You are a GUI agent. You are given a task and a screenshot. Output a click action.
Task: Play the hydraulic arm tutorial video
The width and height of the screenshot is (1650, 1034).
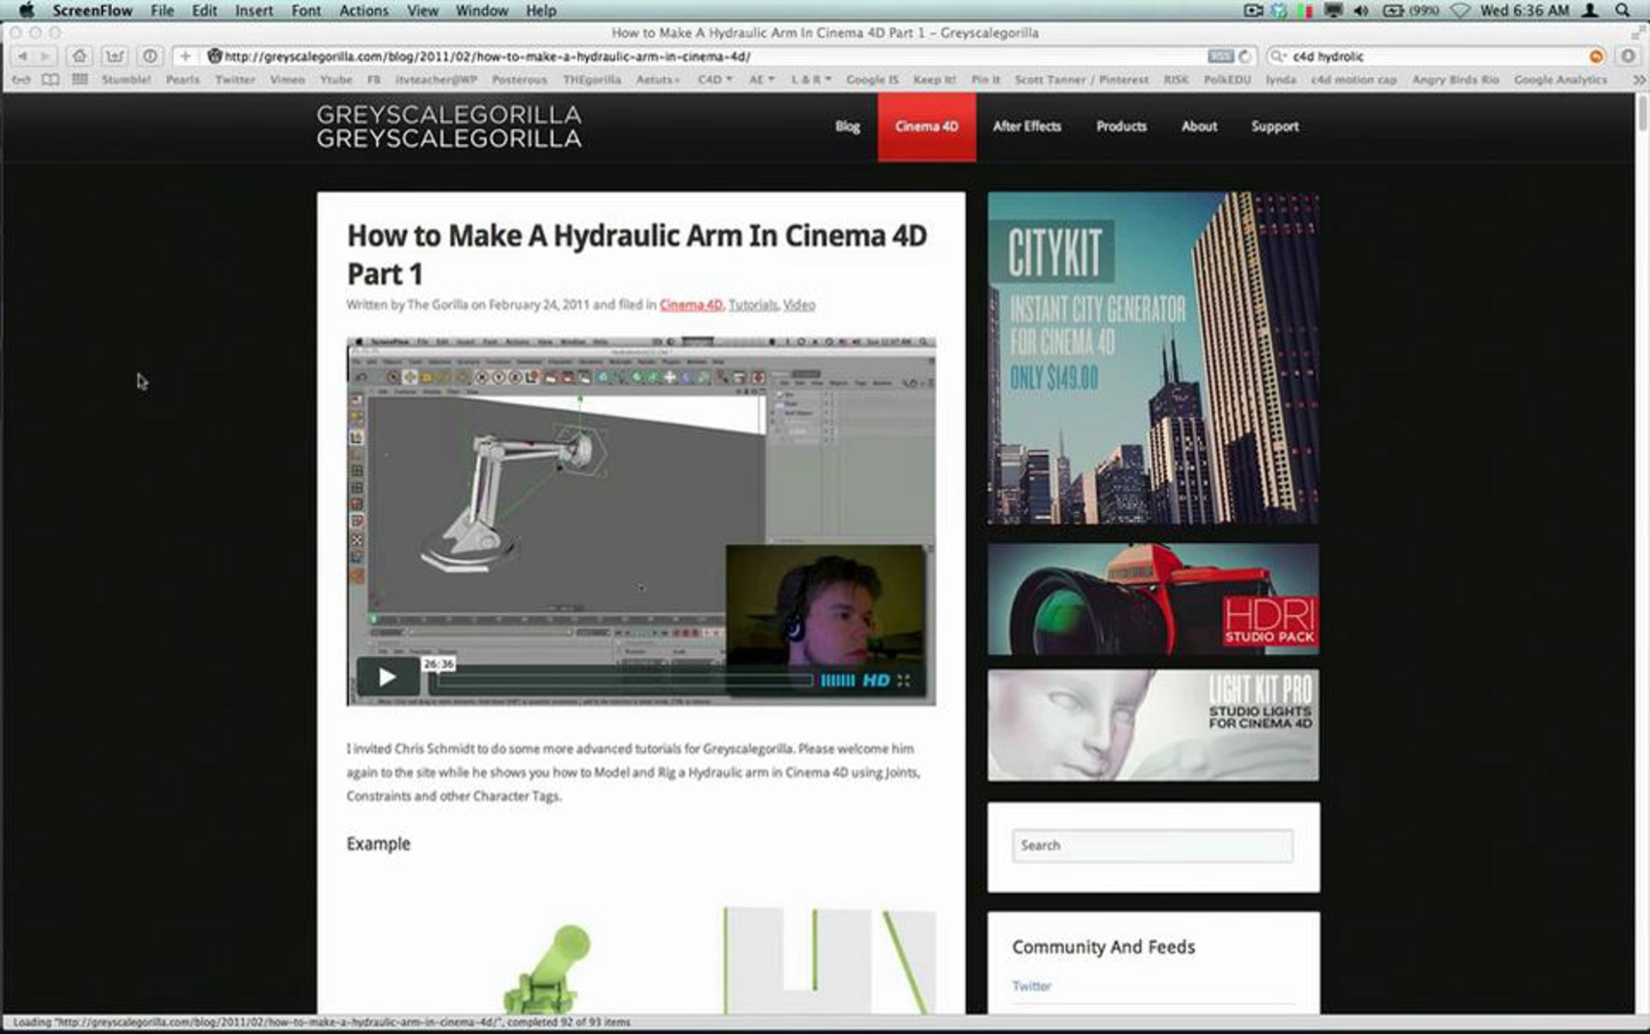[387, 677]
